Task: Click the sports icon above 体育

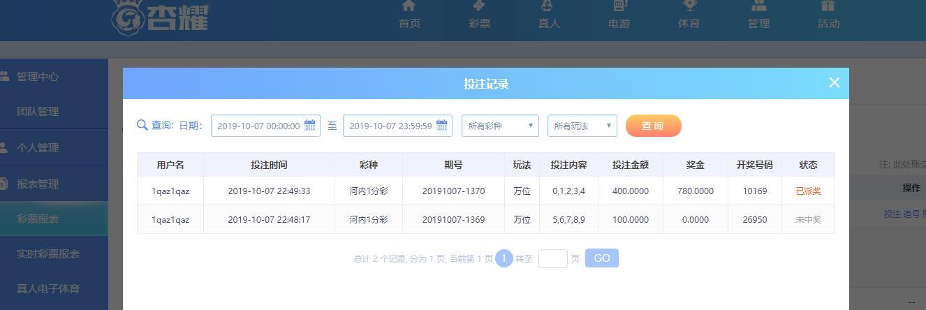Action: click(x=689, y=5)
